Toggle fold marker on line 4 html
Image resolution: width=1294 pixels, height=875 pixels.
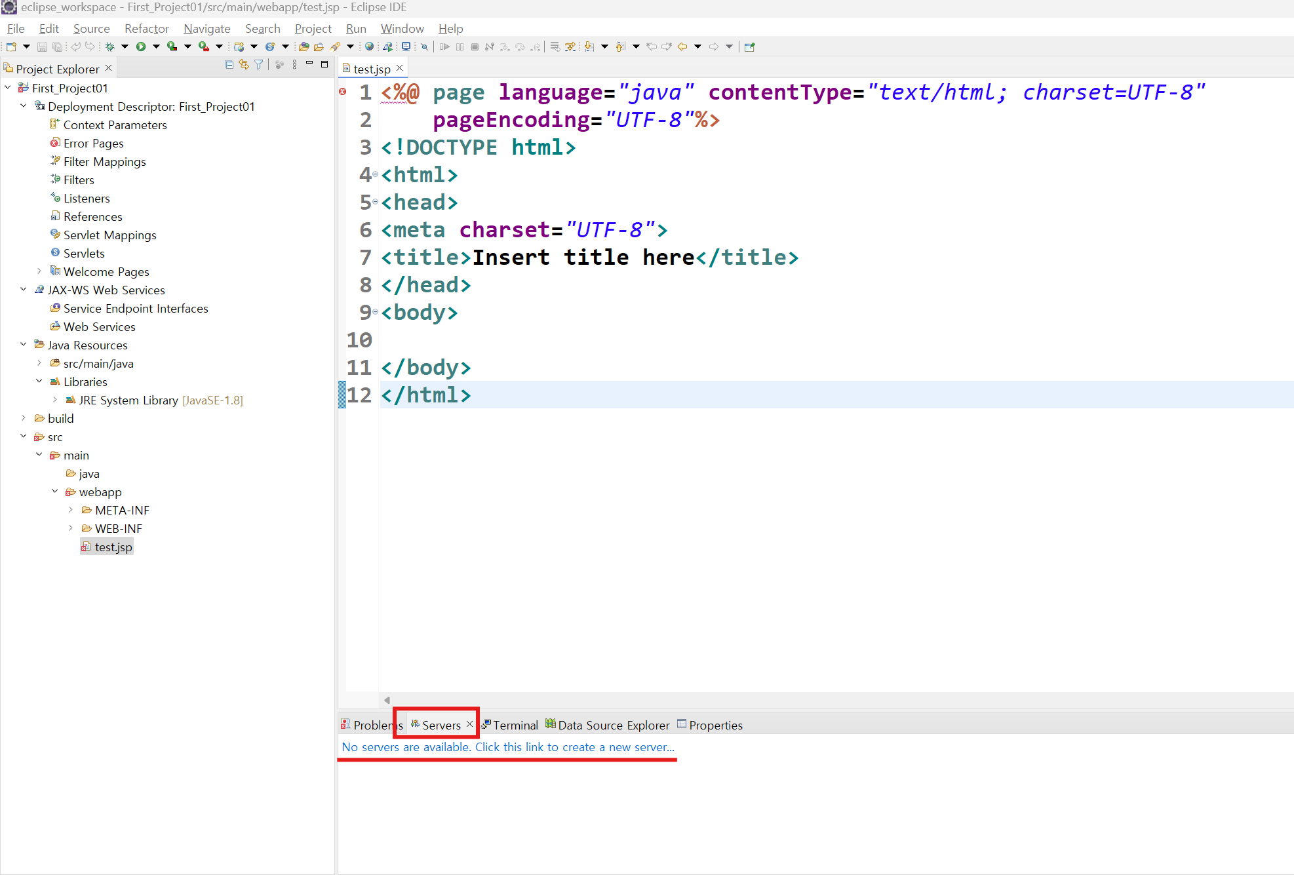(x=376, y=175)
